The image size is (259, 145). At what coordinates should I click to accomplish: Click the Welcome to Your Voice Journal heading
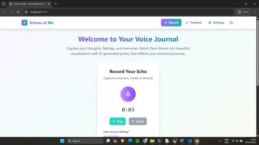[128, 39]
